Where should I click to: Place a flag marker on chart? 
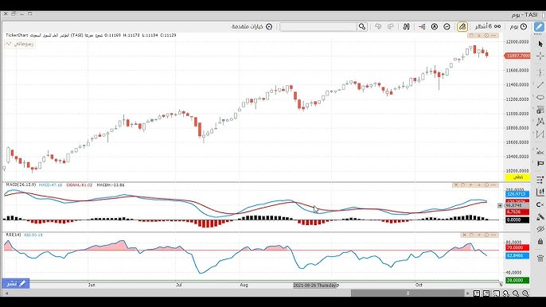pyautogui.click(x=540, y=164)
